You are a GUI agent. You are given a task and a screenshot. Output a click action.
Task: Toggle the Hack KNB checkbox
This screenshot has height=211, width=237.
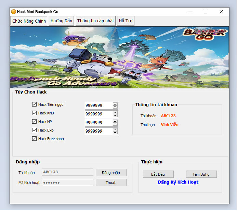pos(34,113)
